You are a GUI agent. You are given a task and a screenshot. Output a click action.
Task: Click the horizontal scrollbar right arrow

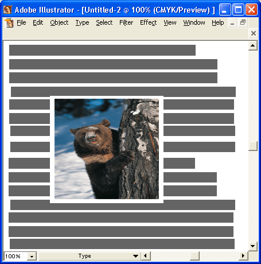pos(243,256)
